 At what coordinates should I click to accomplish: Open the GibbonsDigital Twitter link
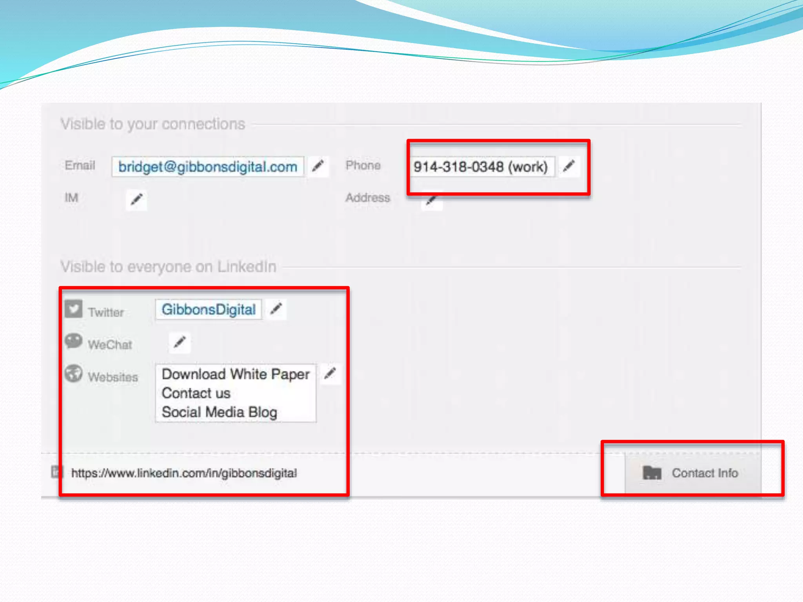coord(208,310)
